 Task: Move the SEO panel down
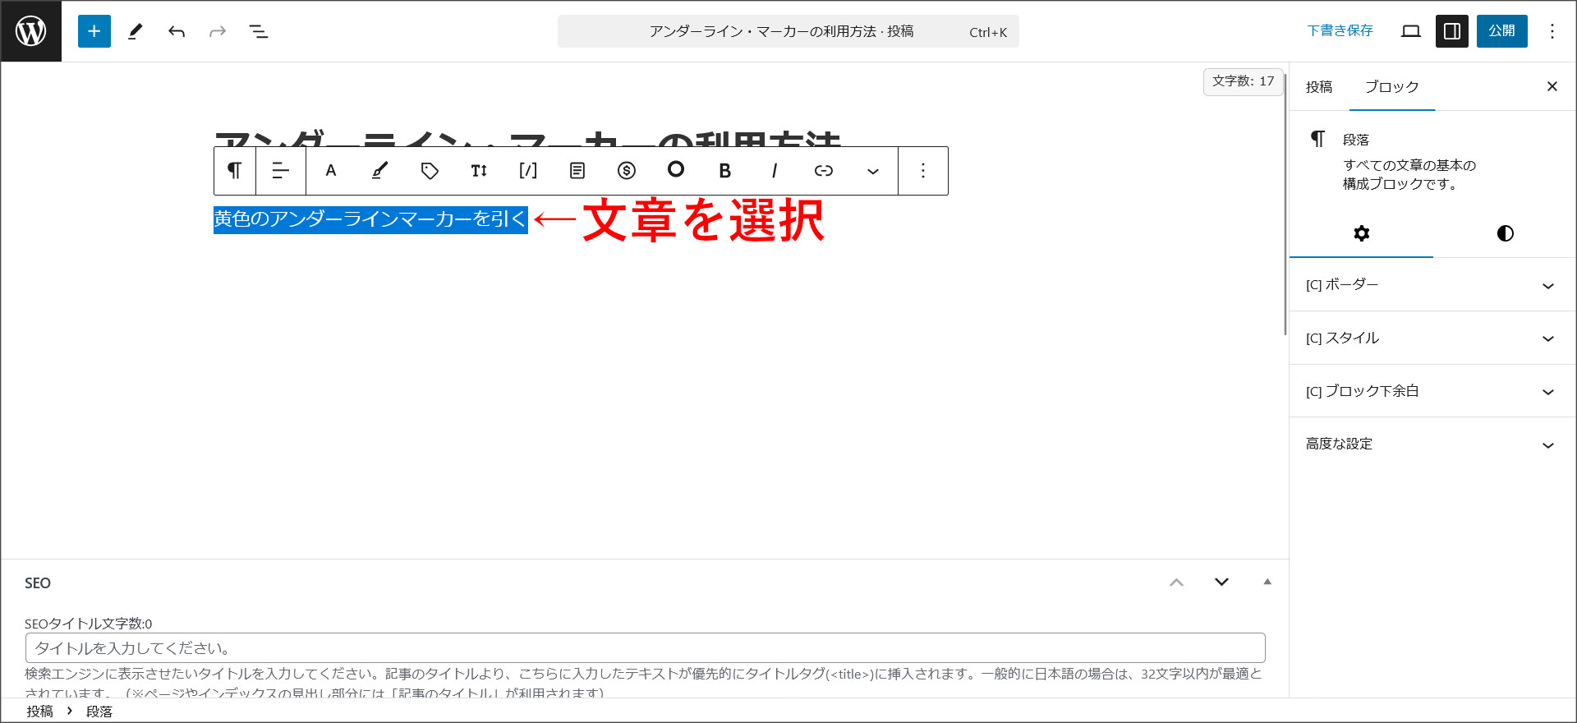click(x=1222, y=583)
